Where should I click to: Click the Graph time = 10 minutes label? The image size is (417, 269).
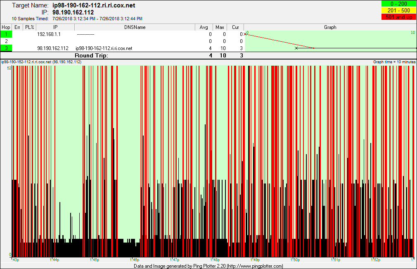(394, 62)
